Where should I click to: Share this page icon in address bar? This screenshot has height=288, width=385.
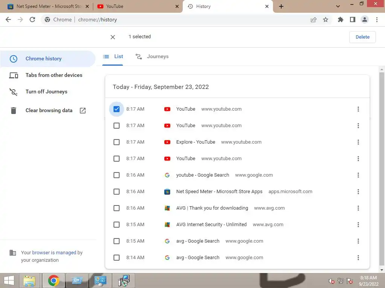point(314,19)
